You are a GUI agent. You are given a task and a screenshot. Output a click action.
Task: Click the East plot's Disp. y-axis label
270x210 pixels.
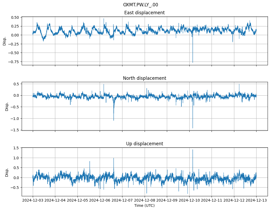(4, 41)
